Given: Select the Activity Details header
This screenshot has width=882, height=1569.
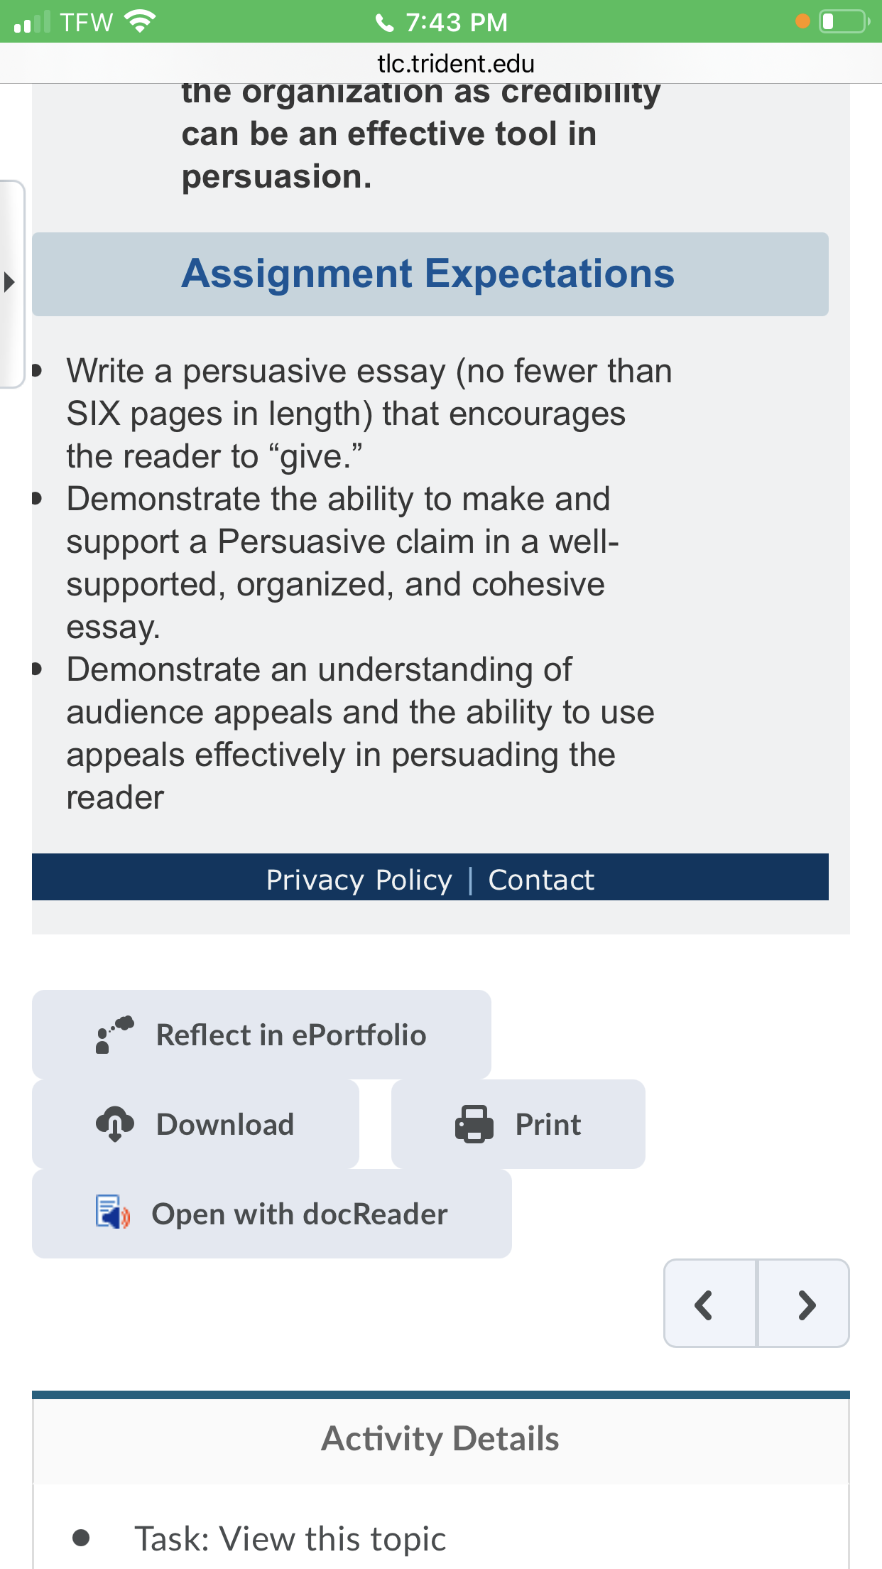Looking at the screenshot, I should point(440,1439).
